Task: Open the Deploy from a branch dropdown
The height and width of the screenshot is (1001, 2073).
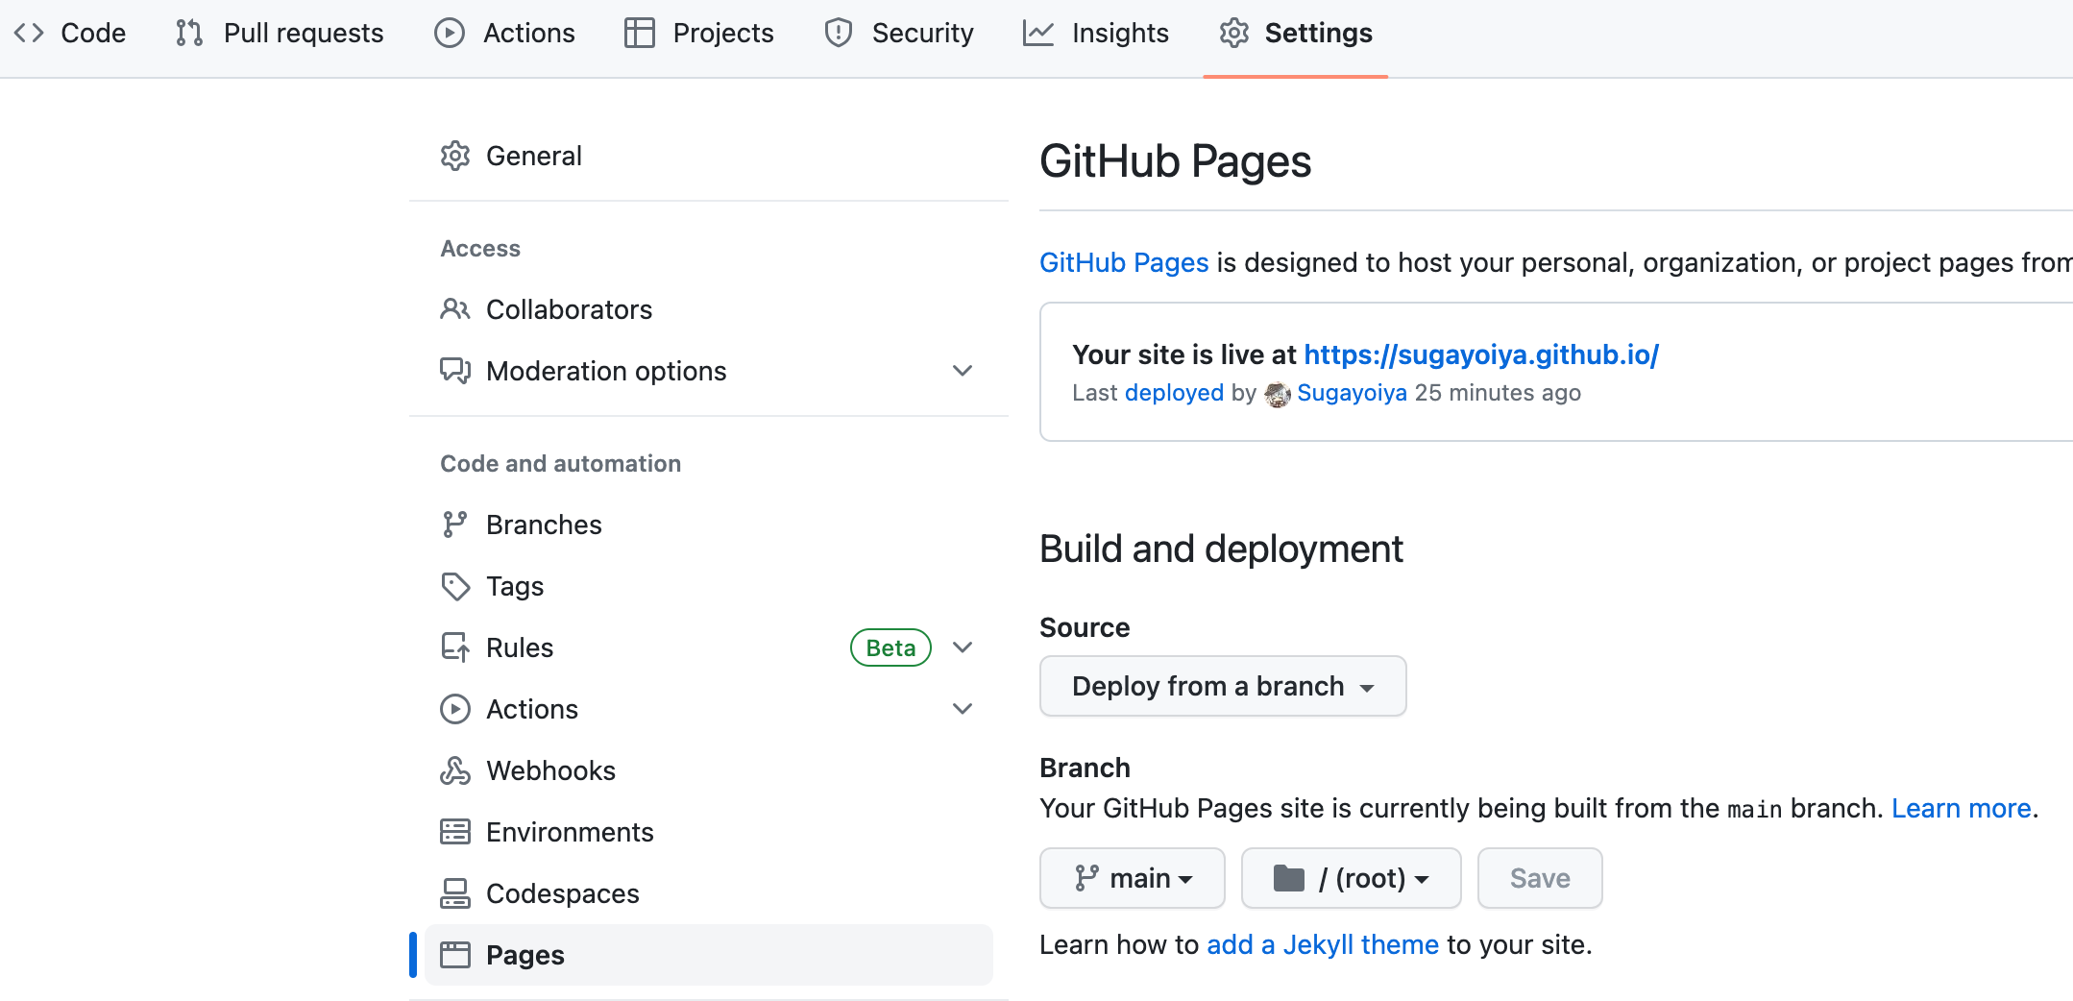Action: (x=1223, y=686)
